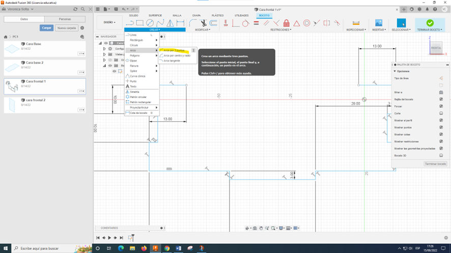Click the Tipo de línea icon
The height and width of the screenshot is (253, 451).
point(441,78)
